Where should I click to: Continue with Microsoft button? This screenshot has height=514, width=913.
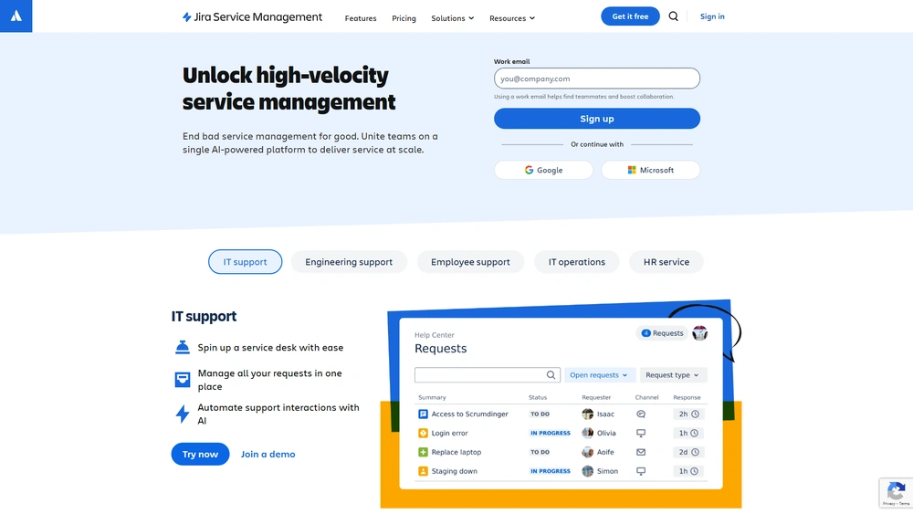(x=650, y=170)
